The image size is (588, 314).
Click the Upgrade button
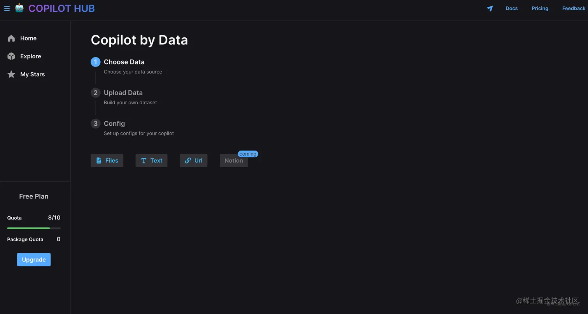pos(34,260)
